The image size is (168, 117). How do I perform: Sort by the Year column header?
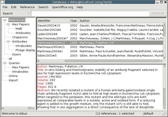coord(74,21)
